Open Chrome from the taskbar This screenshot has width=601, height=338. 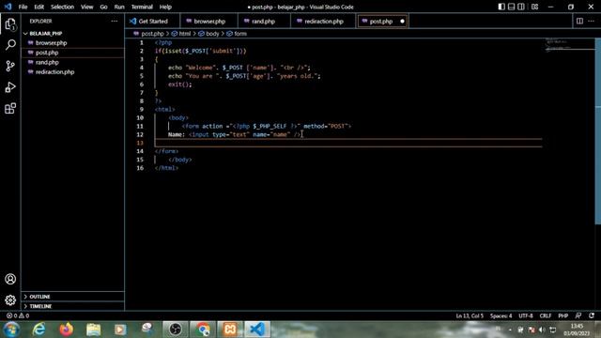(x=203, y=330)
